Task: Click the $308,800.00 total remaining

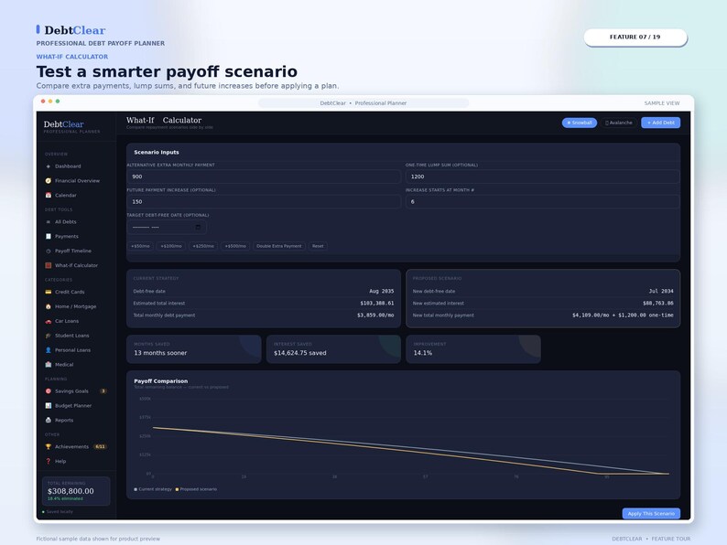Action: tap(71, 491)
